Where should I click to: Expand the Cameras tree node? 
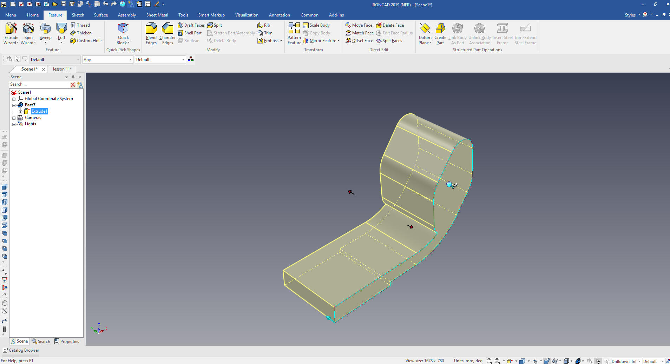point(14,118)
